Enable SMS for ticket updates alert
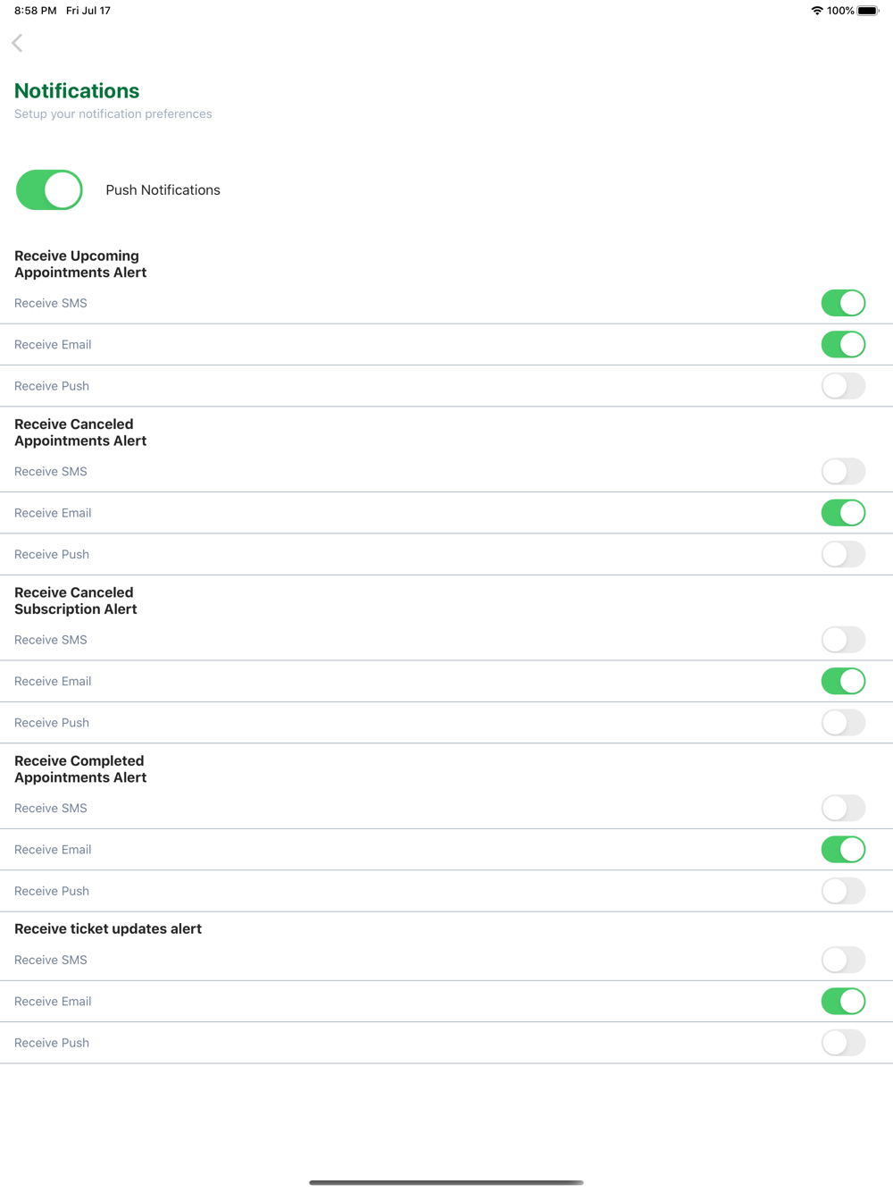The height and width of the screenshot is (1192, 893). coord(843,960)
